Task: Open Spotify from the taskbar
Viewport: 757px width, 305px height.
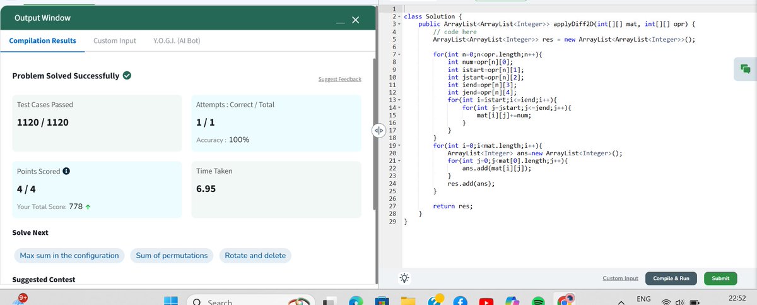Action: [539, 301]
